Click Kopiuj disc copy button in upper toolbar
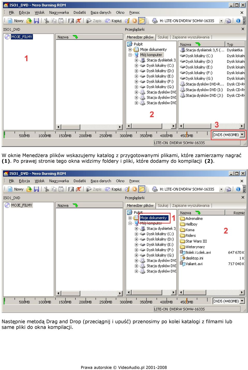Screen dimensions: 248x370 click(113, 21)
